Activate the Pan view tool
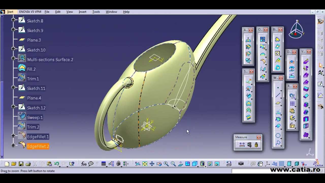 click(x=152, y=164)
